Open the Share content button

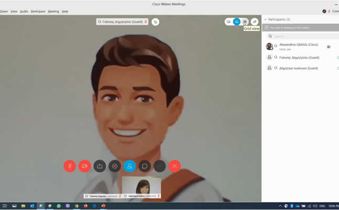tap(100, 166)
